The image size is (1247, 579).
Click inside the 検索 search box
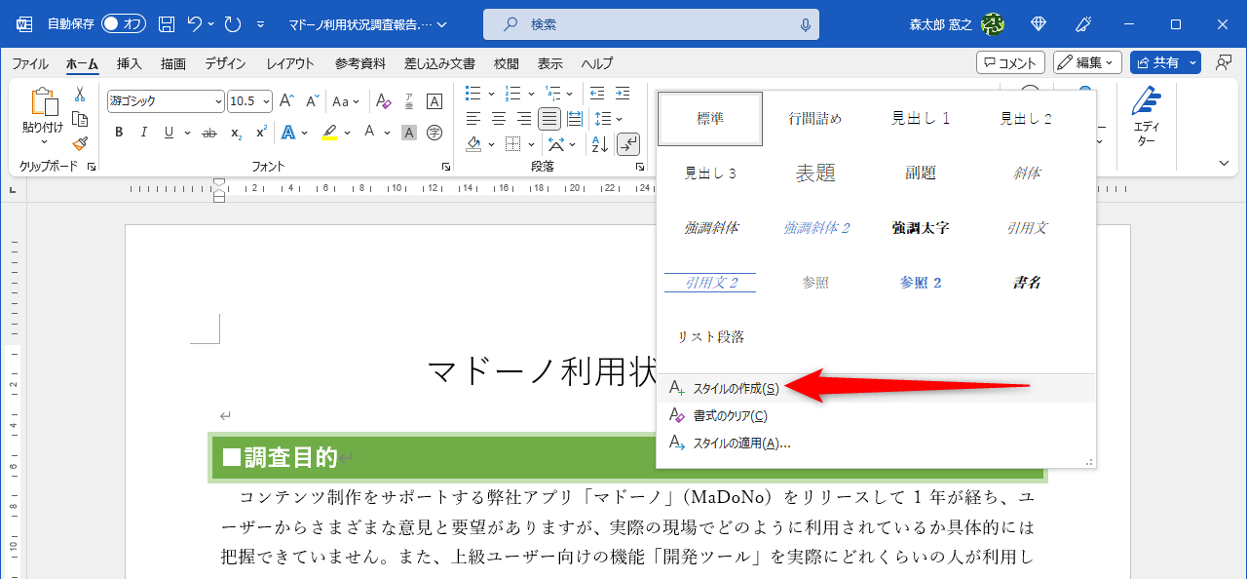[x=643, y=23]
